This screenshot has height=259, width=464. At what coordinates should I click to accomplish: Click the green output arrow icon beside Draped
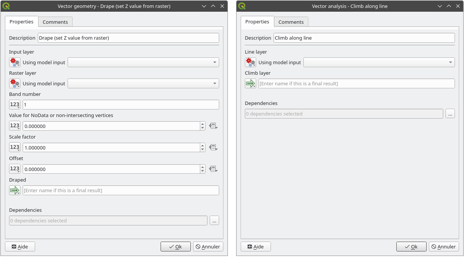14,190
